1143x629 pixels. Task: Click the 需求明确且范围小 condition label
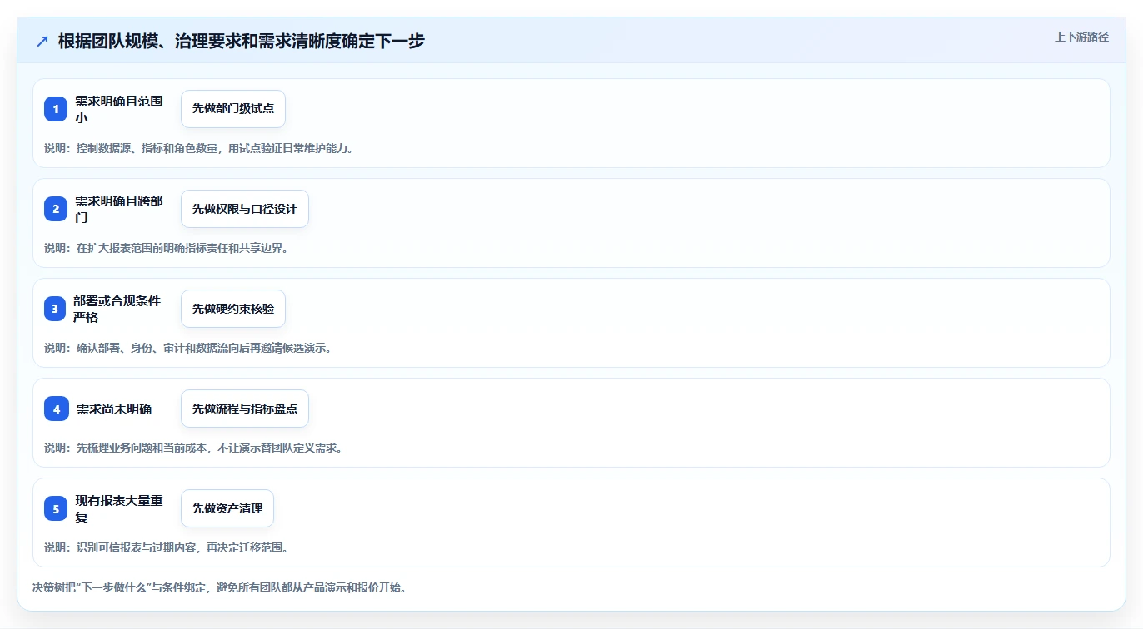[119, 109]
